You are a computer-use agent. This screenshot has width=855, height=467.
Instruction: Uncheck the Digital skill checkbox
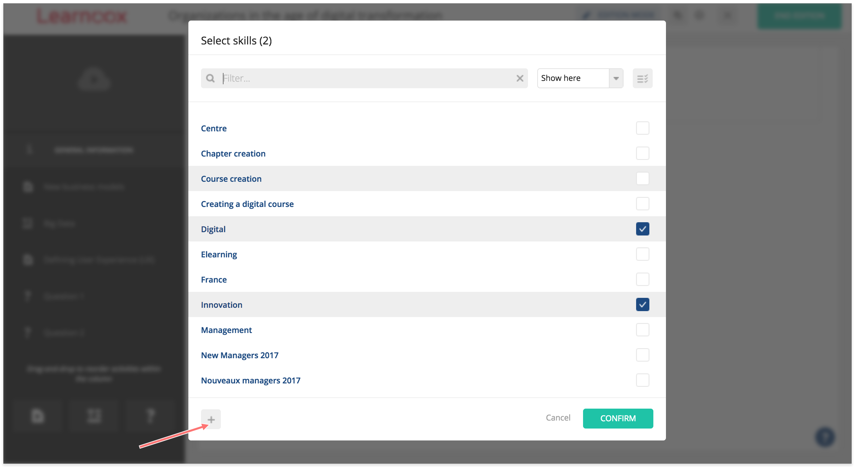pyautogui.click(x=642, y=229)
